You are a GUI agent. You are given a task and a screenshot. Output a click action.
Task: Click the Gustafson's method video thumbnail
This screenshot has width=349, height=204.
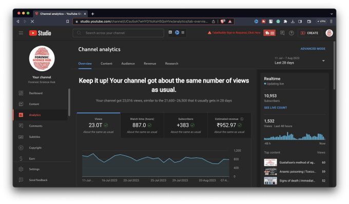point(270,162)
